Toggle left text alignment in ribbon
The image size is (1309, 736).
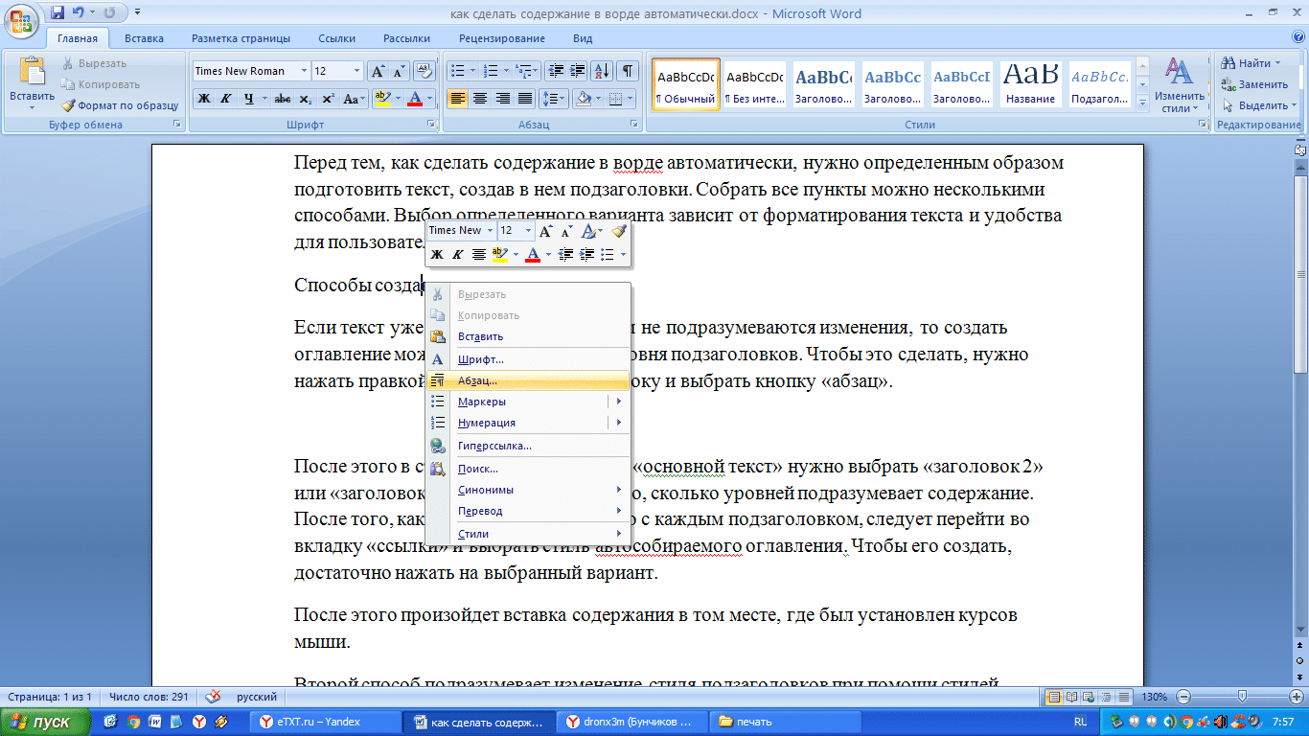click(458, 99)
